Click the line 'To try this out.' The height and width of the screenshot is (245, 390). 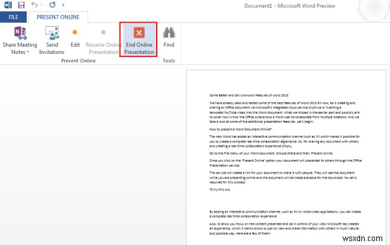click(x=220, y=190)
